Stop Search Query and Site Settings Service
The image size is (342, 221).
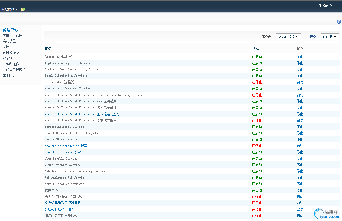click(x=300, y=133)
